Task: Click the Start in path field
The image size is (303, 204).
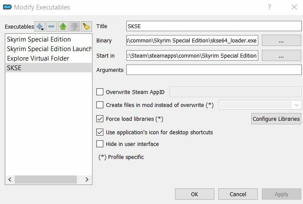Action: point(192,55)
